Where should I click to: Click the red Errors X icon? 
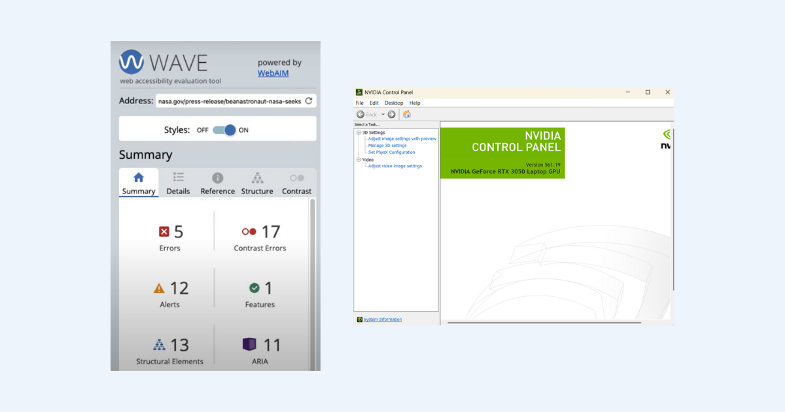tap(164, 232)
